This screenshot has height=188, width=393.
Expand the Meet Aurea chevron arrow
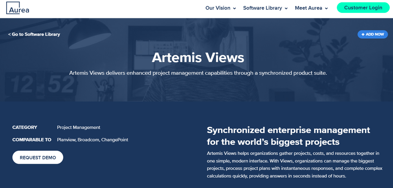(x=326, y=8)
